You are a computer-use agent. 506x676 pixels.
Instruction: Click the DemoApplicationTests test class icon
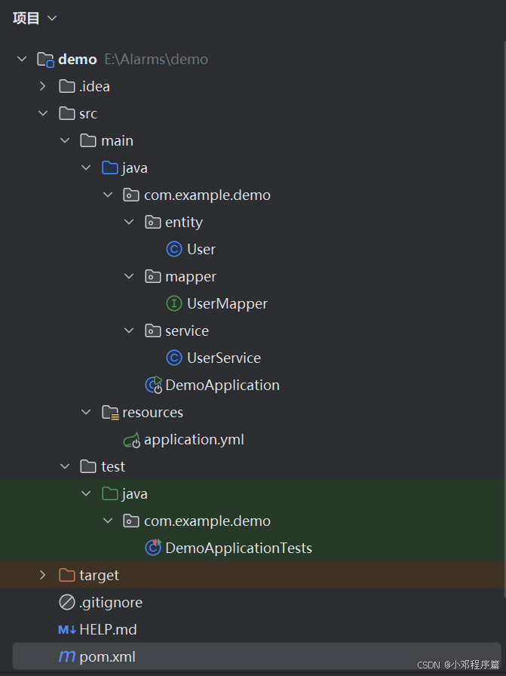point(152,548)
